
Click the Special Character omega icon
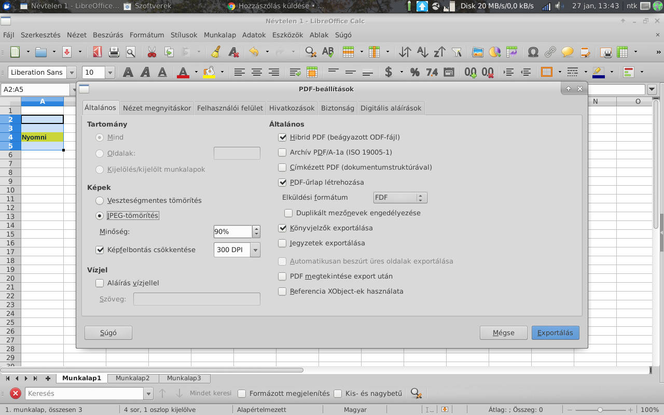coord(533,52)
